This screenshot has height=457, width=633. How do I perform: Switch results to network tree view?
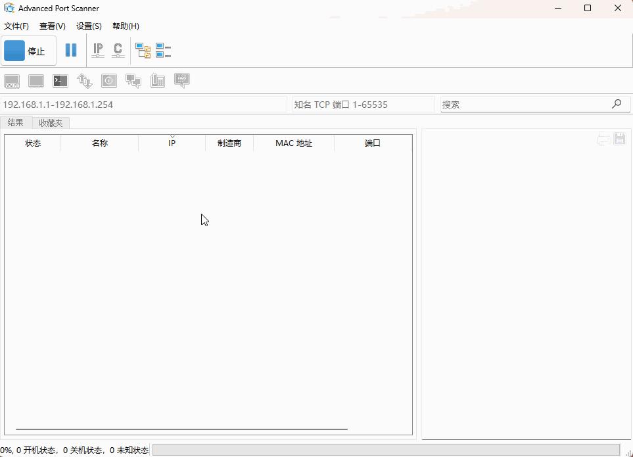pos(143,50)
